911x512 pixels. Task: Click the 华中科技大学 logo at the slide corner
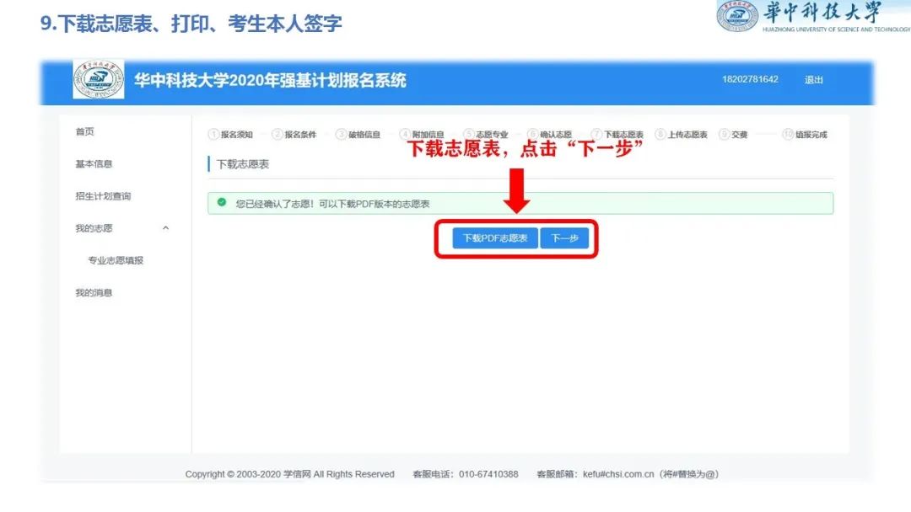click(813, 16)
